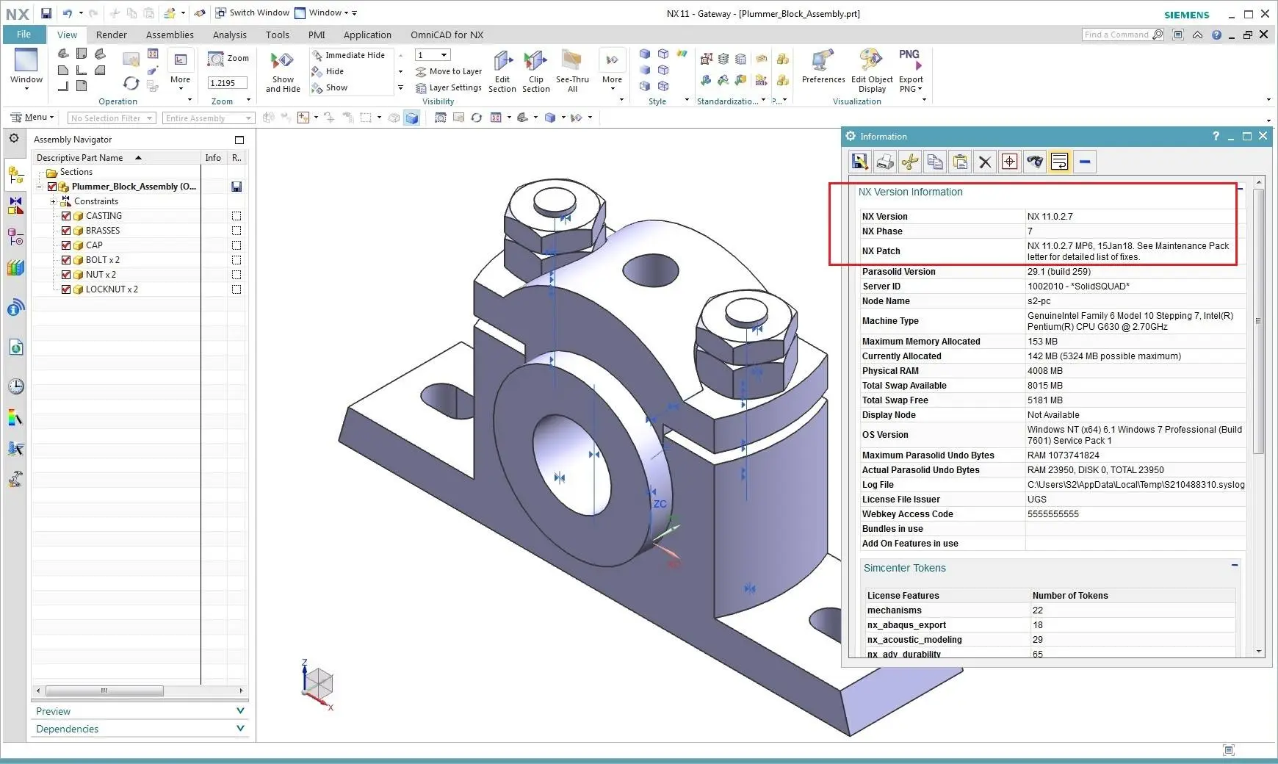The height and width of the screenshot is (764, 1278).
Task: Click the resource bar settings gear icon
Action: pos(14,138)
